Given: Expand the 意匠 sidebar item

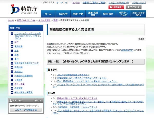Looking at the screenshot, I should tap(12, 51).
